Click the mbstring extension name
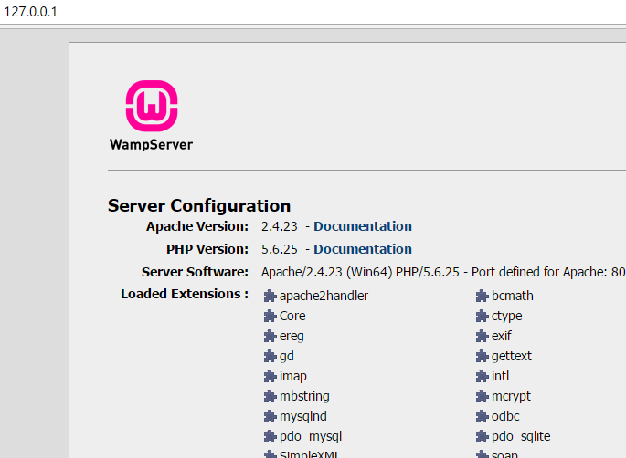This screenshot has height=458, width=626. coord(304,396)
